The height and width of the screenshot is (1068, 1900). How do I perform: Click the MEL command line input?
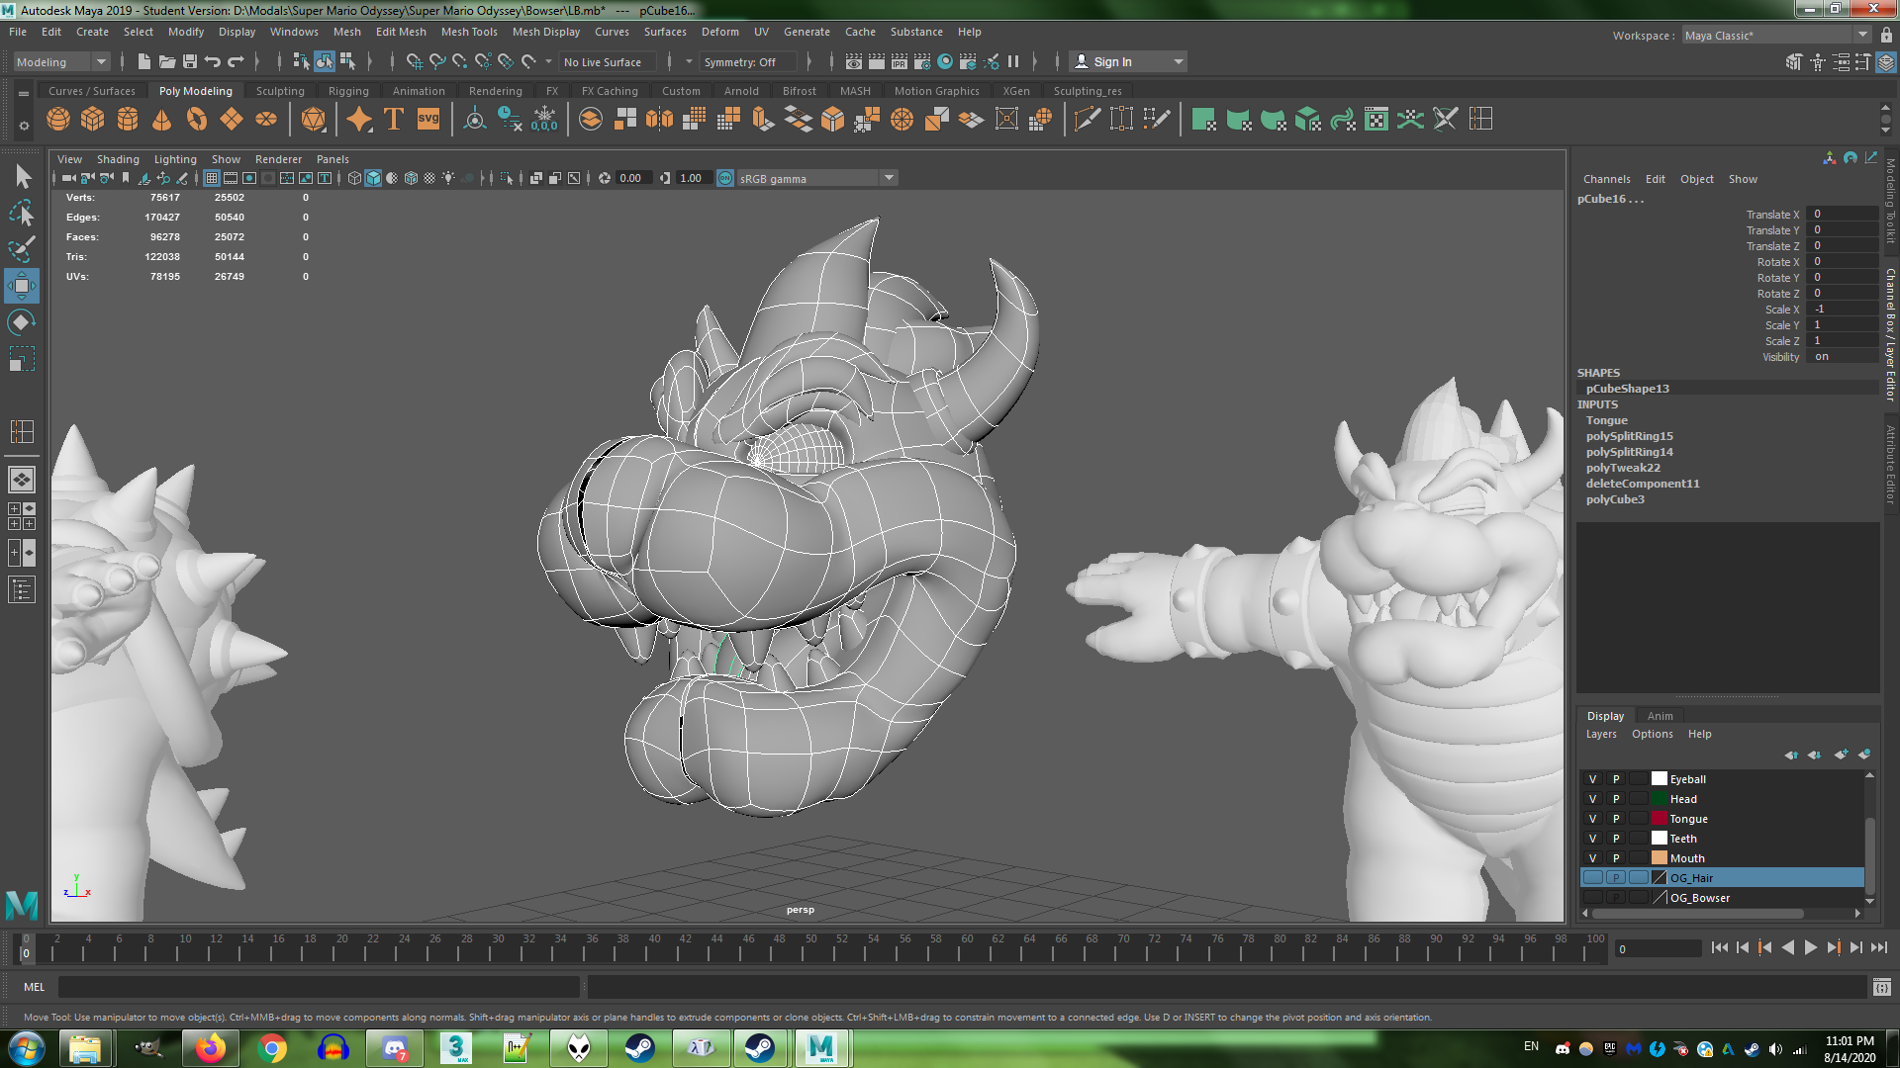pos(319,987)
